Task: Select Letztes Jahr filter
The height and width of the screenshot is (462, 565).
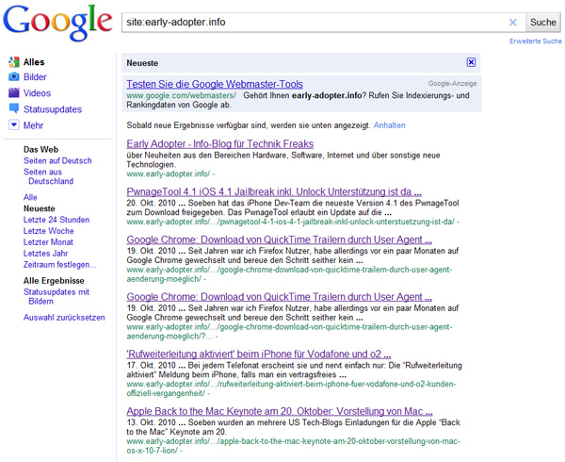Action: [45, 254]
